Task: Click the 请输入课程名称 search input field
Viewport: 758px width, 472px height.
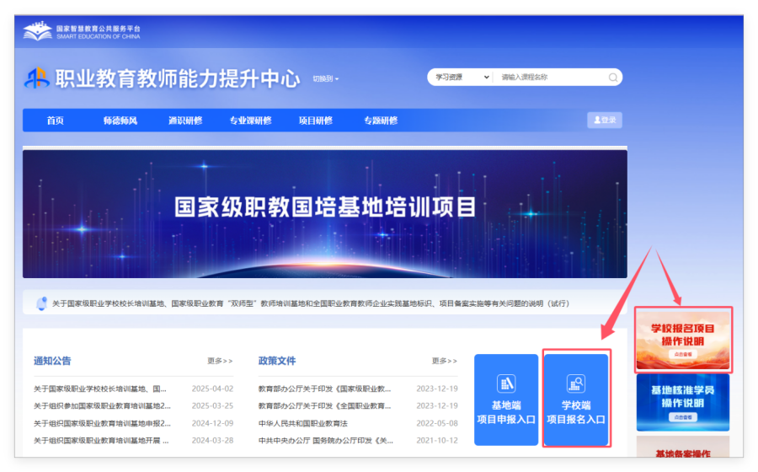Action: pyautogui.click(x=552, y=78)
